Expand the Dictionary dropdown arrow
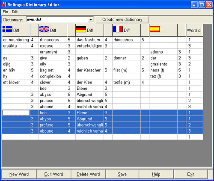 click(90, 20)
